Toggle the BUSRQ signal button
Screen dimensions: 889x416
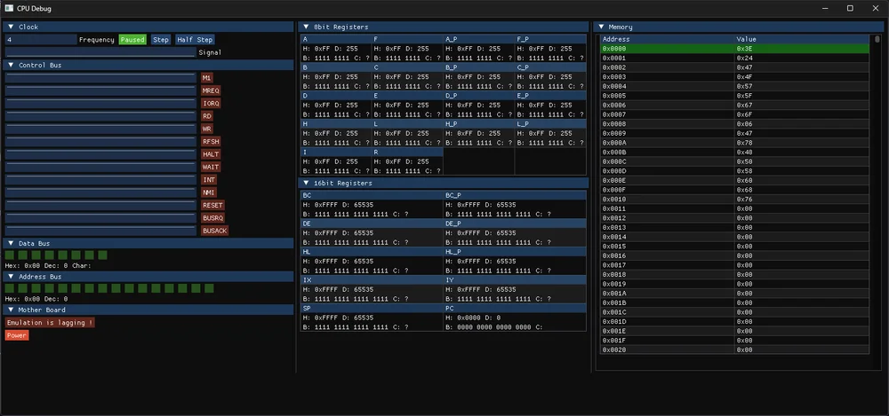pyautogui.click(x=212, y=218)
